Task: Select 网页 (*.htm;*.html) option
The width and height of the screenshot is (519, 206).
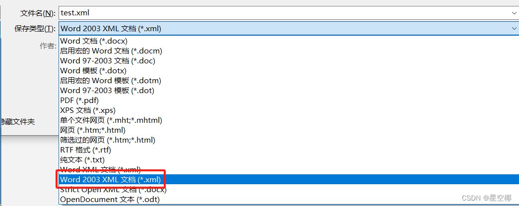Action: tap(289, 130)
